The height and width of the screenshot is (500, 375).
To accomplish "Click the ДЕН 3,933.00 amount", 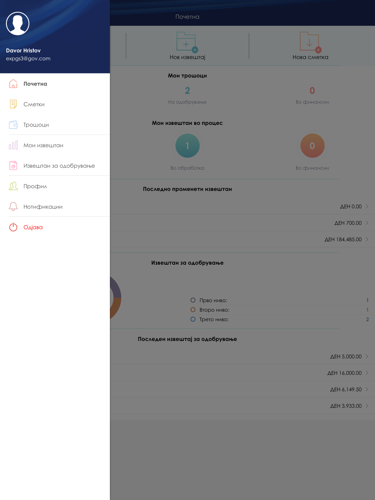I will point(346,406).
